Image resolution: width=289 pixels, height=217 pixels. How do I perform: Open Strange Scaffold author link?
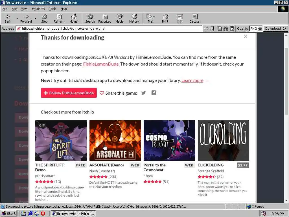pyautogui.click(x=211, y=171)
